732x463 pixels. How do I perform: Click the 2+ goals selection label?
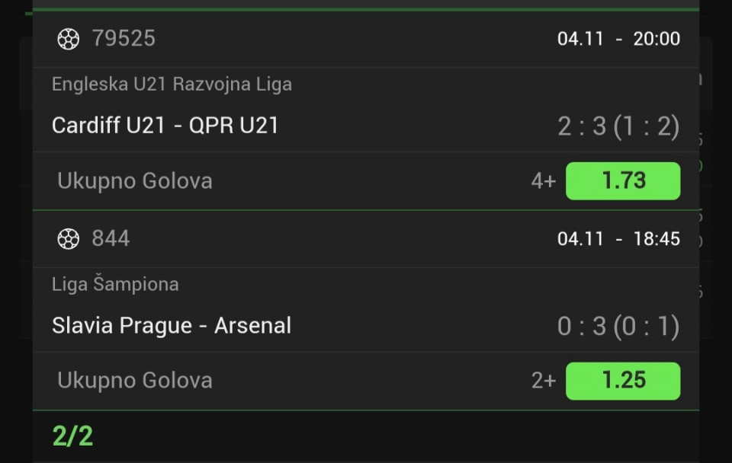(x=544, y=381)
